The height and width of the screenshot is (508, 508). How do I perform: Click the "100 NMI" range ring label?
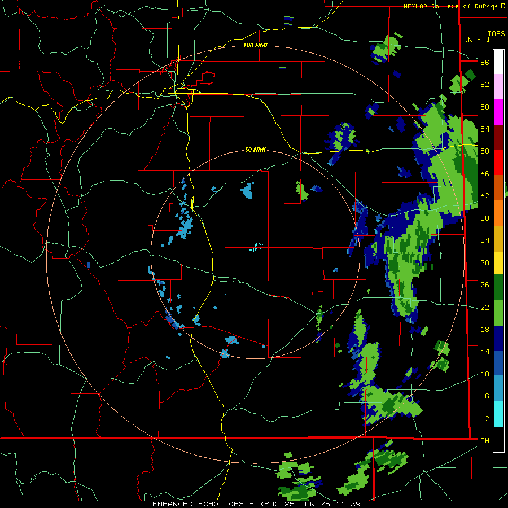(x=255, y=45)
